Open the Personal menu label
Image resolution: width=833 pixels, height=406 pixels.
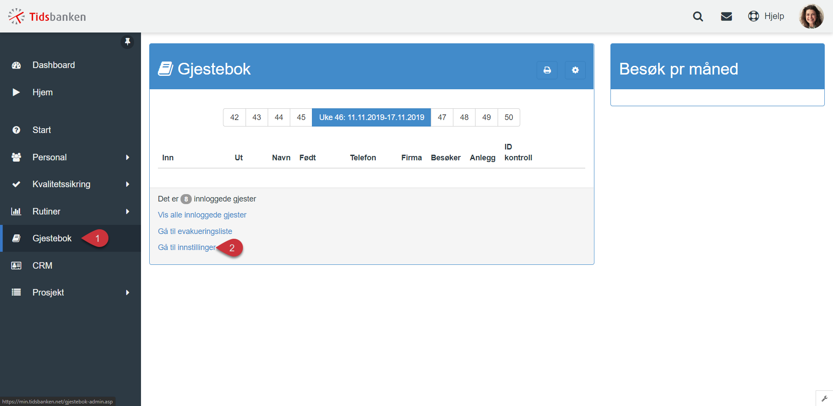click(49, 157)
